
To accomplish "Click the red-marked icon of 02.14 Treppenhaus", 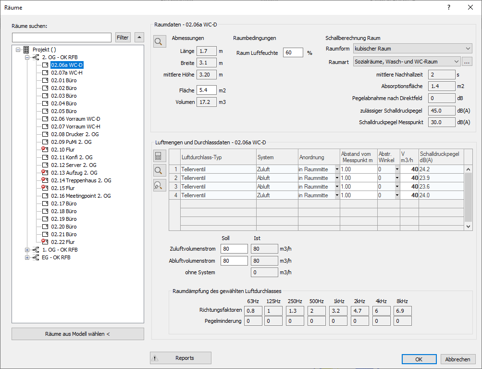I will coord(45,180).
